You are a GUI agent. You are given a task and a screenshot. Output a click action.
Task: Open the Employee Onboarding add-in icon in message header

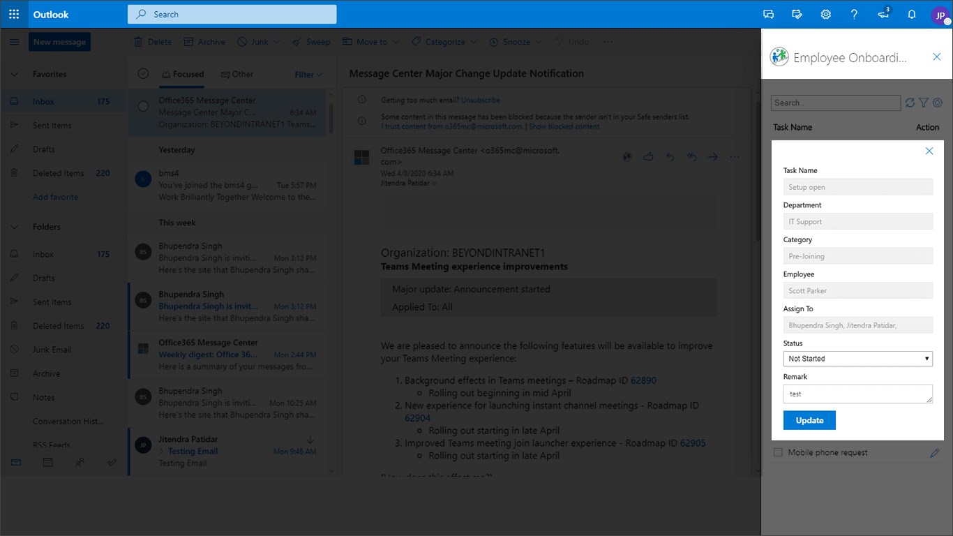click(x=627, y=157)
